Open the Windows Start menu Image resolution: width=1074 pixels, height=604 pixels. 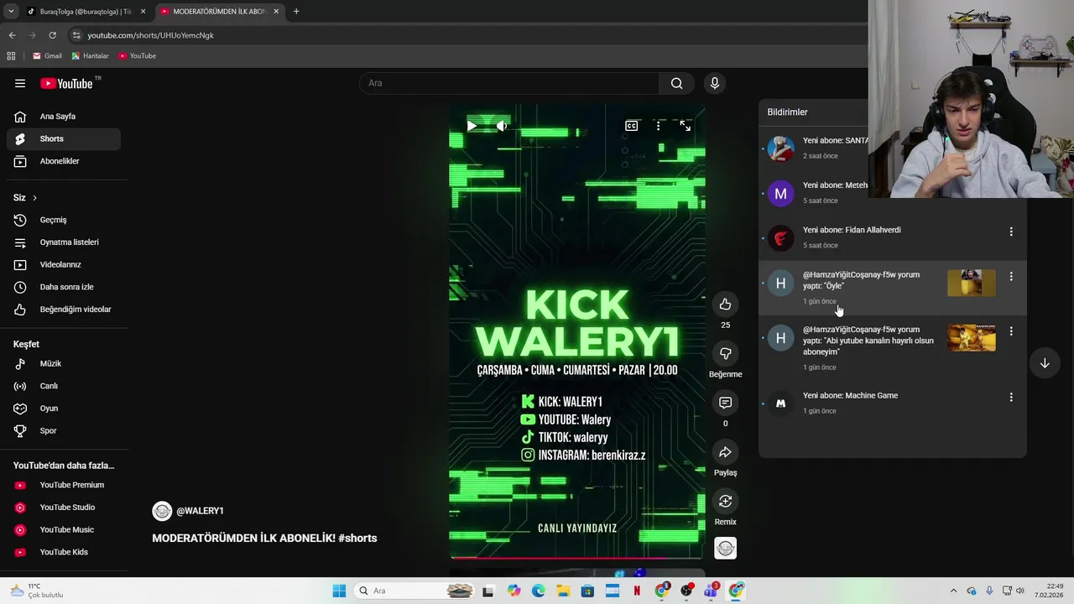click(x=339, y=591)
